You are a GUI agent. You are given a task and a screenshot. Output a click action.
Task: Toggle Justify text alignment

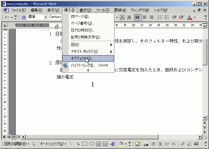point(138,17)
